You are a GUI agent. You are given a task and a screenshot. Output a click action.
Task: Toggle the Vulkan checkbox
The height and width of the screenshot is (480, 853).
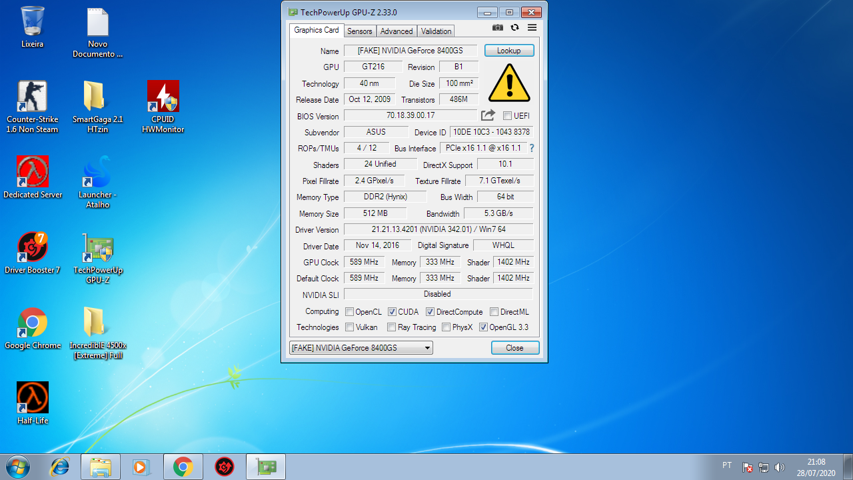tap(349, 327)
